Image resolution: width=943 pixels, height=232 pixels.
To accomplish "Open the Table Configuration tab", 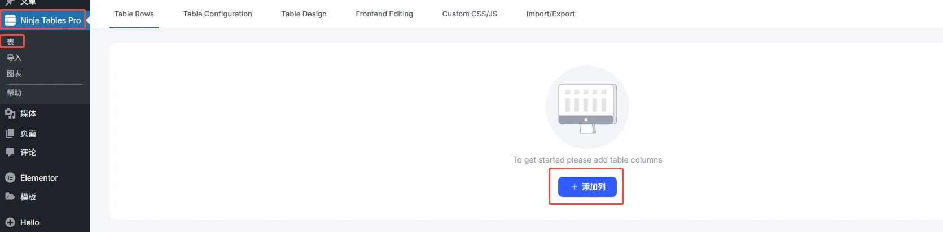I will pos(217,14).
